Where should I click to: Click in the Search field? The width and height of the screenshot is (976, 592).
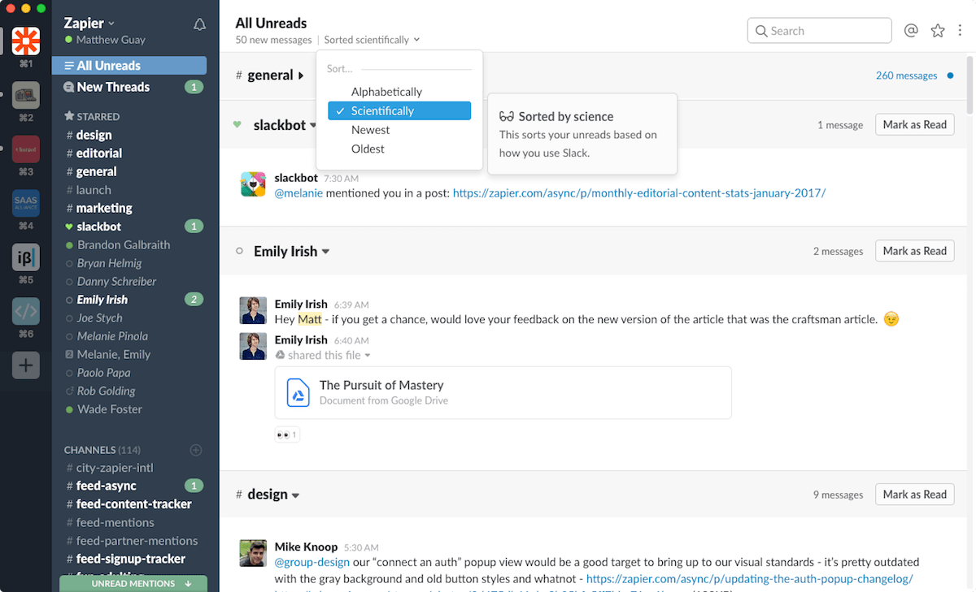pos(819,30)
